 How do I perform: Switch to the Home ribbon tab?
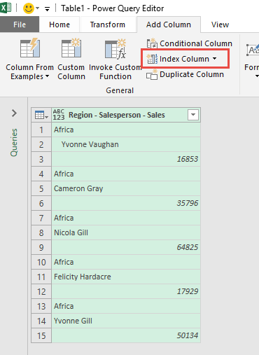click(x=59, y=25)
